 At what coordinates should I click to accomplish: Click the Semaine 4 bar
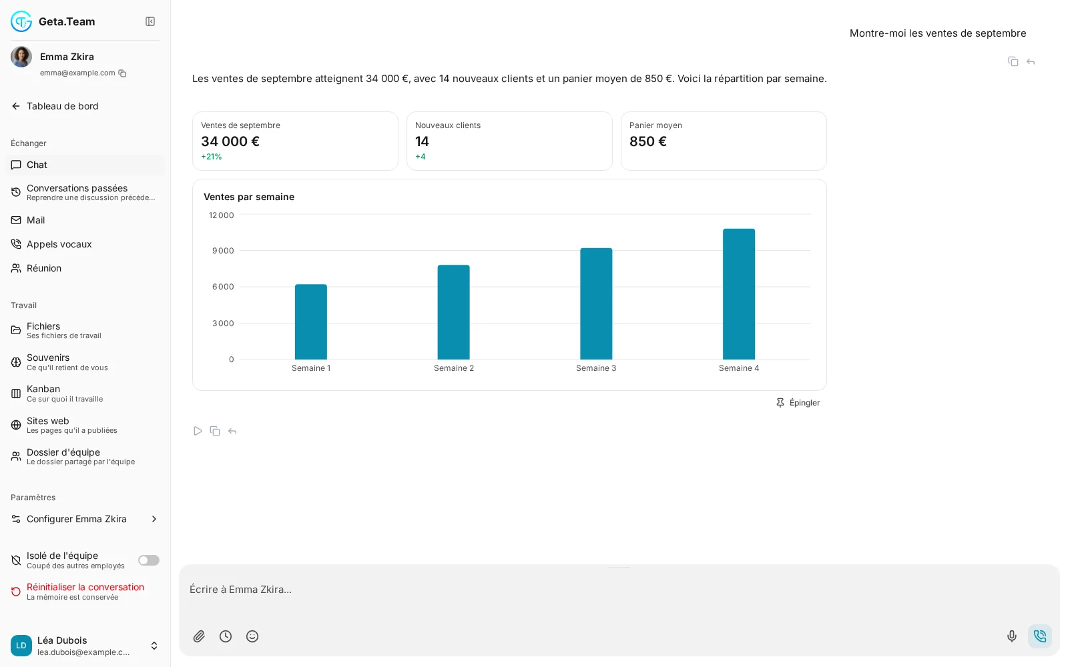739,294
